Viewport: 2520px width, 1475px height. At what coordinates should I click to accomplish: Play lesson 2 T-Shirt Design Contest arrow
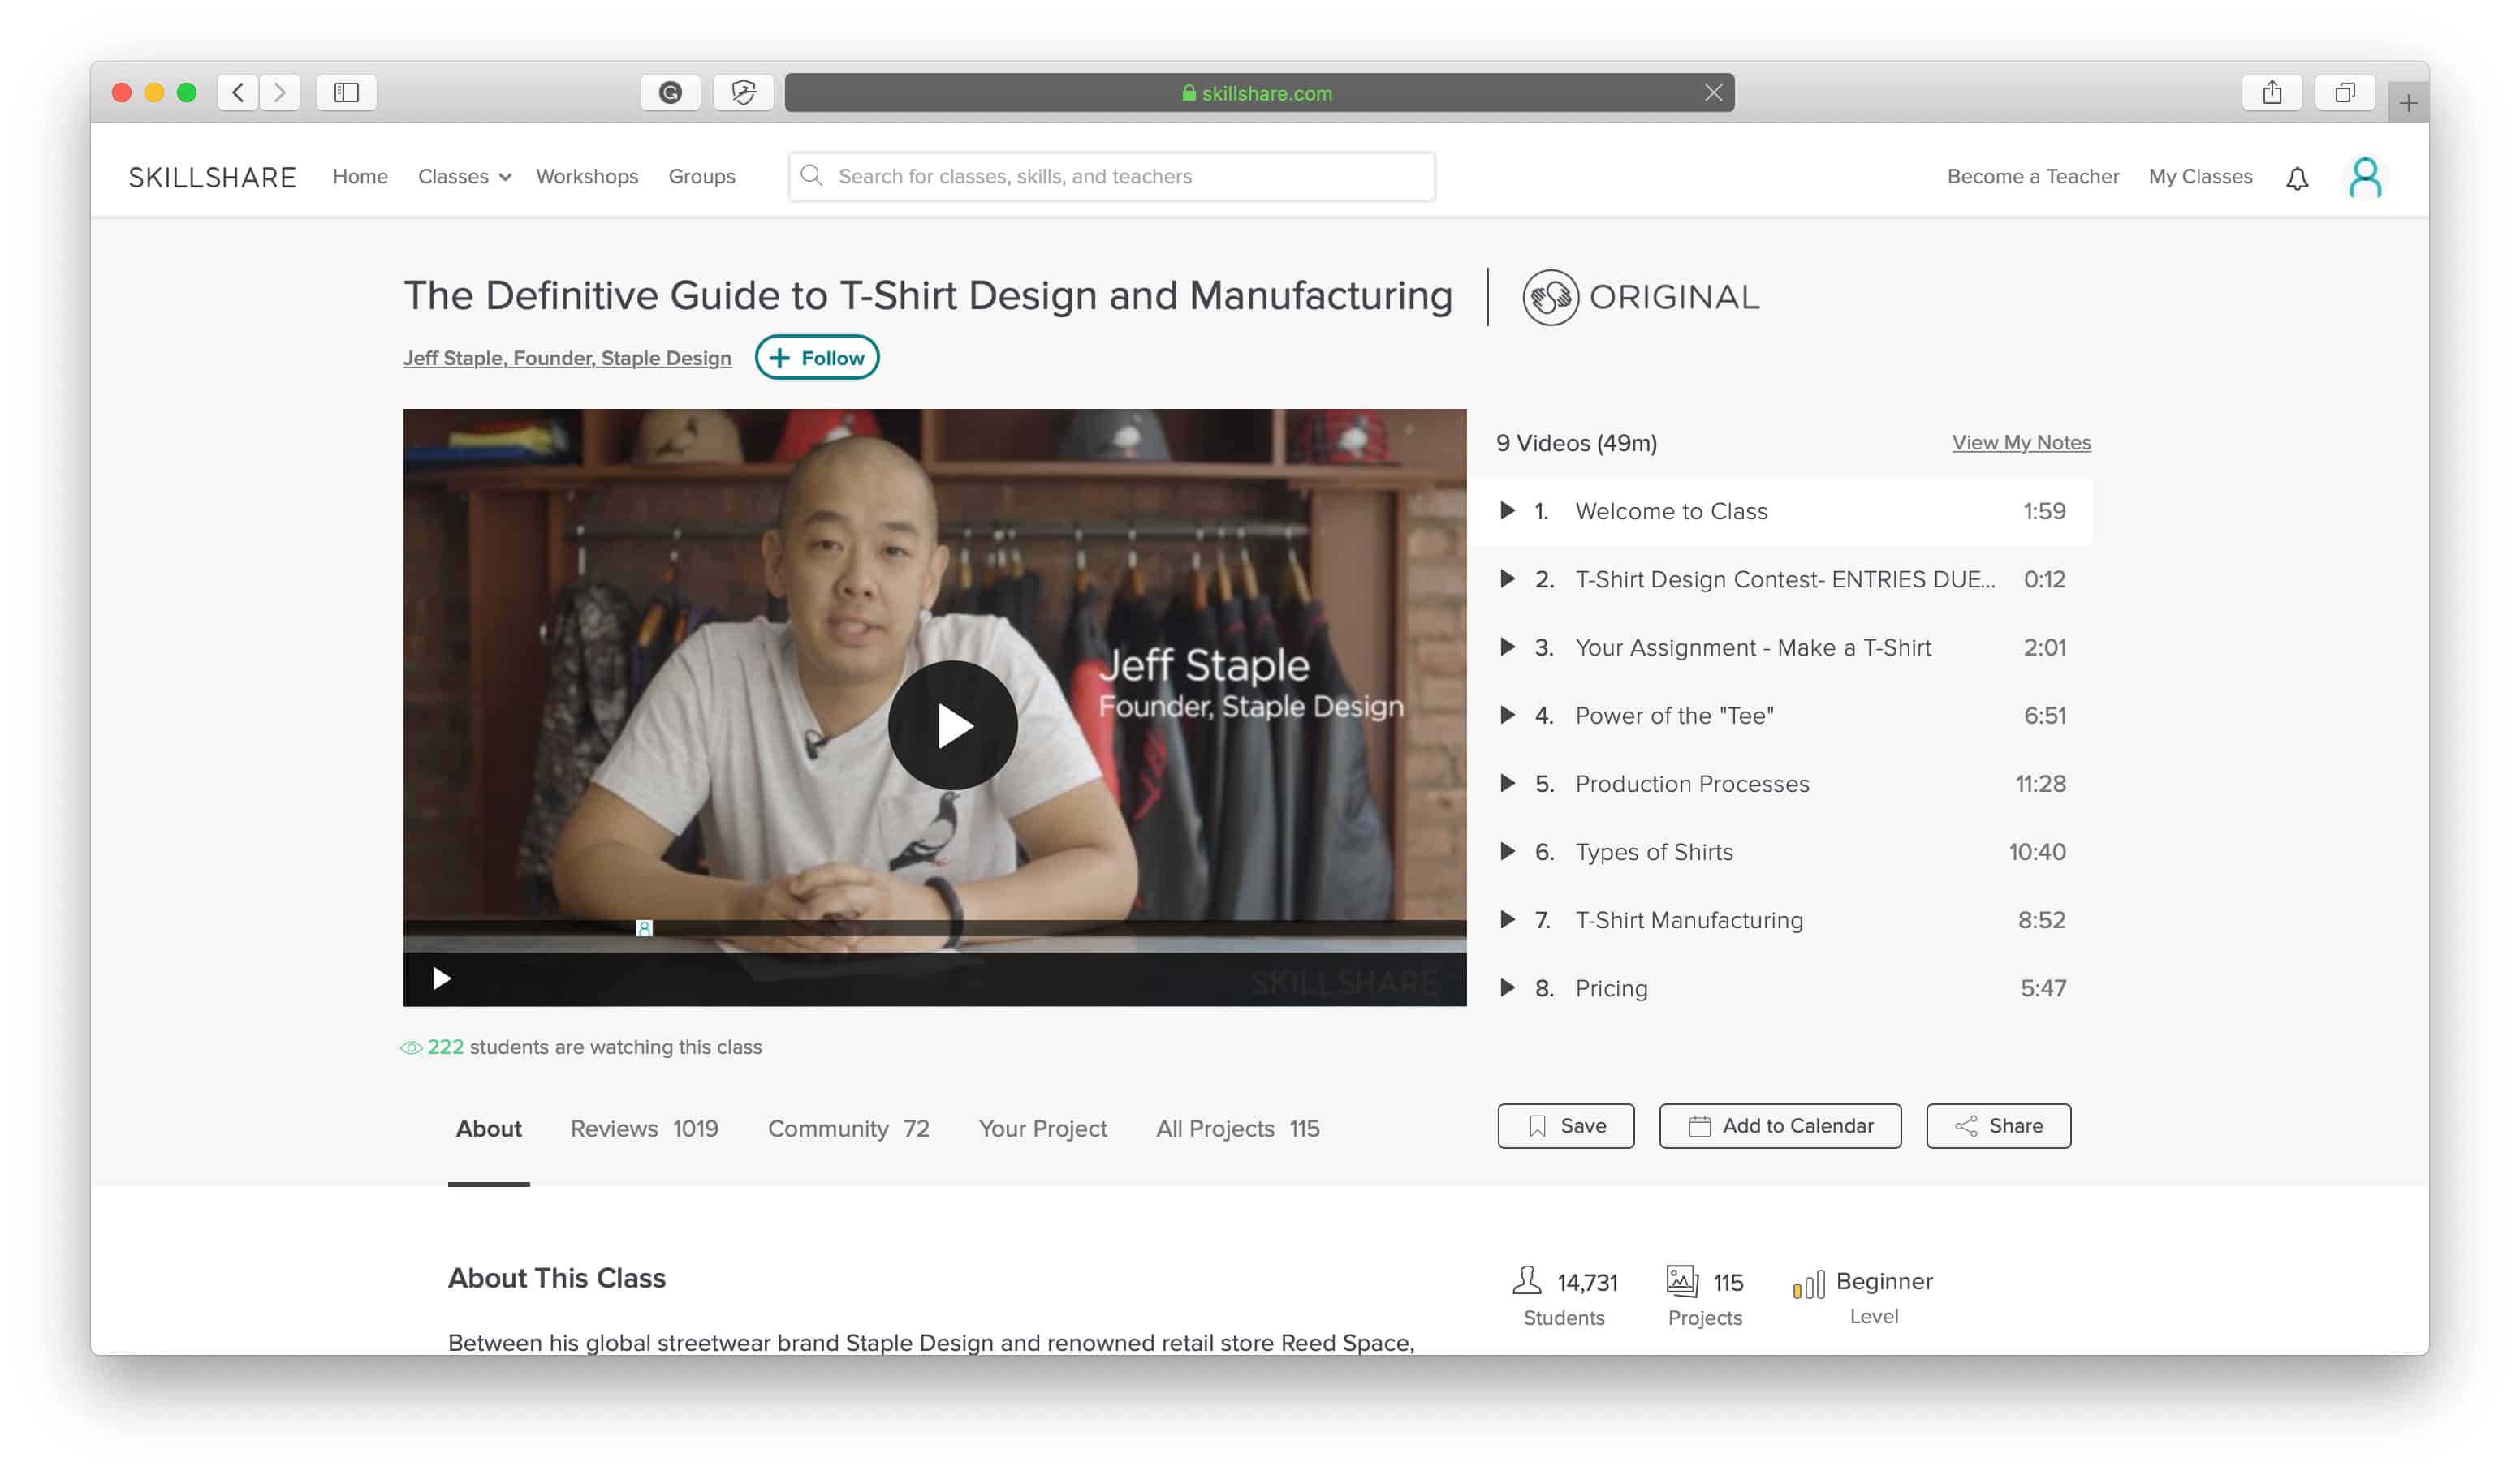pos(1507,578)
